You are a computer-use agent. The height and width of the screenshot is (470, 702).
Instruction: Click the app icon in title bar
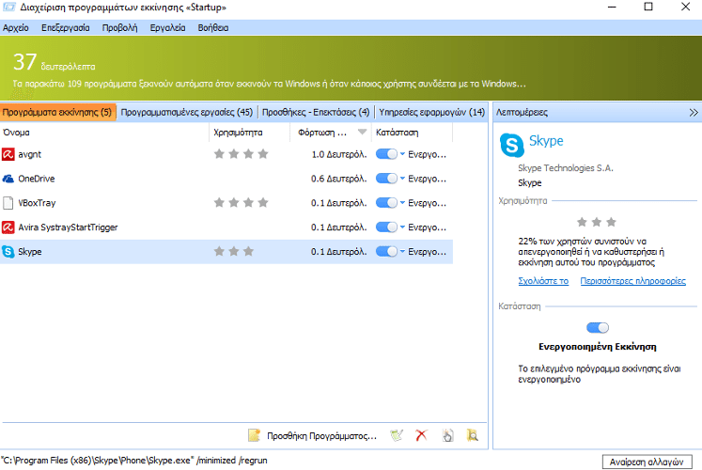click(9, 8)
